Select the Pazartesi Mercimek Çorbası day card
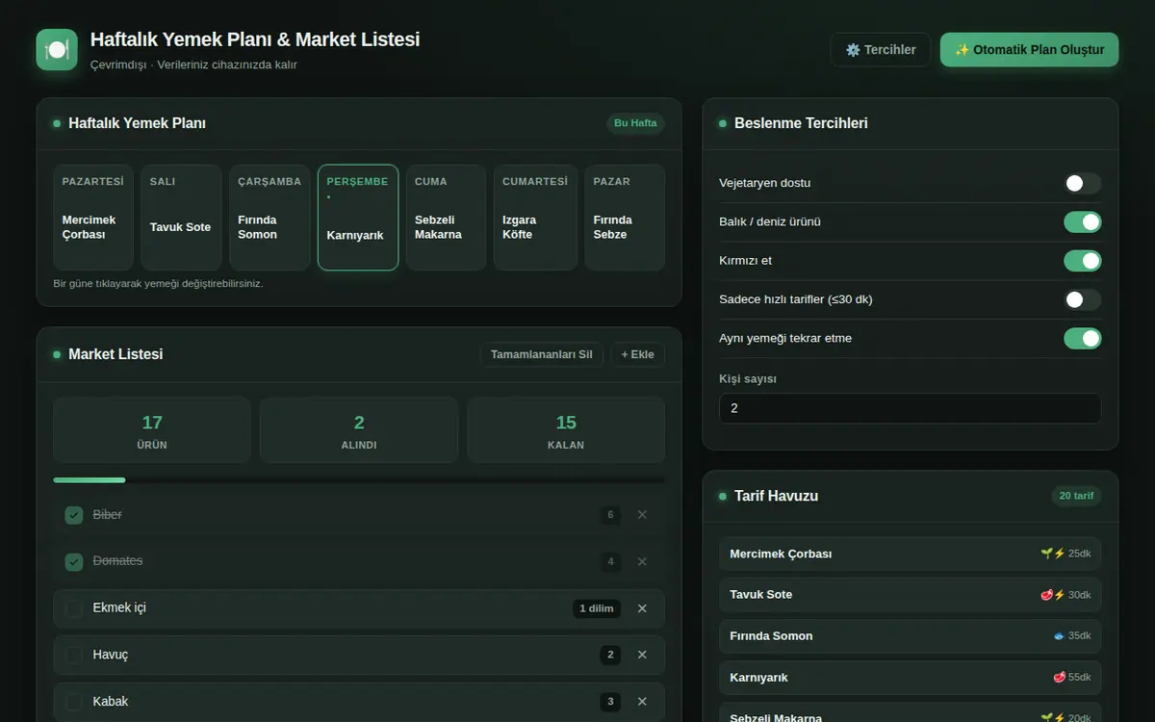Viewport: 1155px width, 722px height. coord(93,218)
